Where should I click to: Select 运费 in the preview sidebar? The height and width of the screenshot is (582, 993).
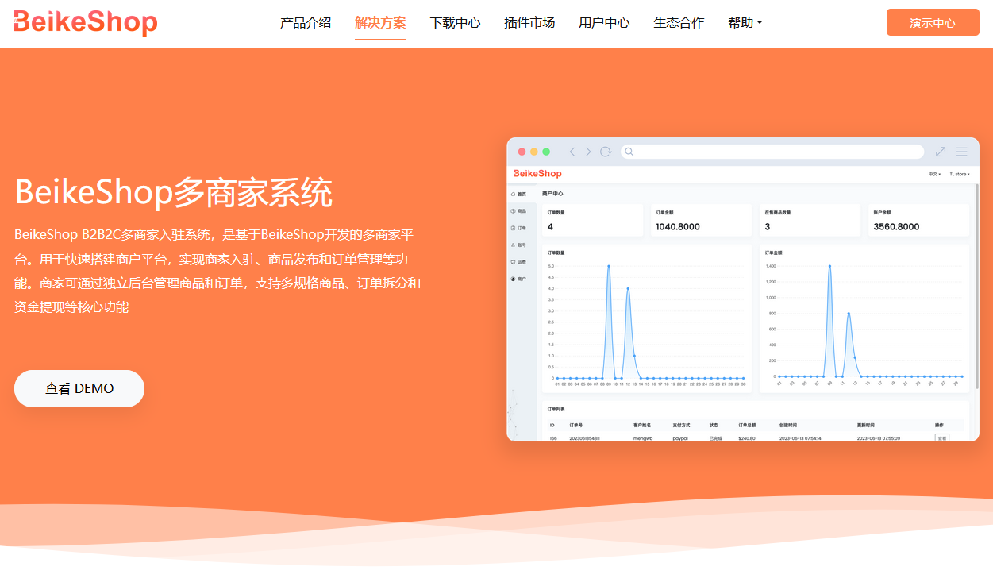coord(518,261)
